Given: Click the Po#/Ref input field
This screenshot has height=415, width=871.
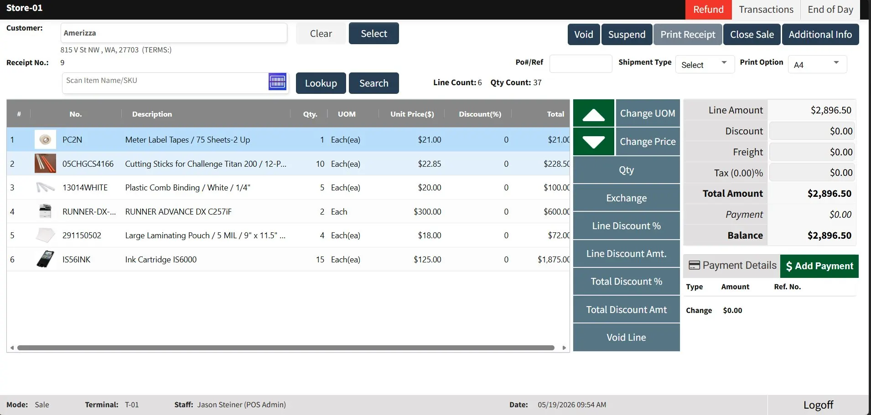Looking at the screenshot, I should (581, 63).
